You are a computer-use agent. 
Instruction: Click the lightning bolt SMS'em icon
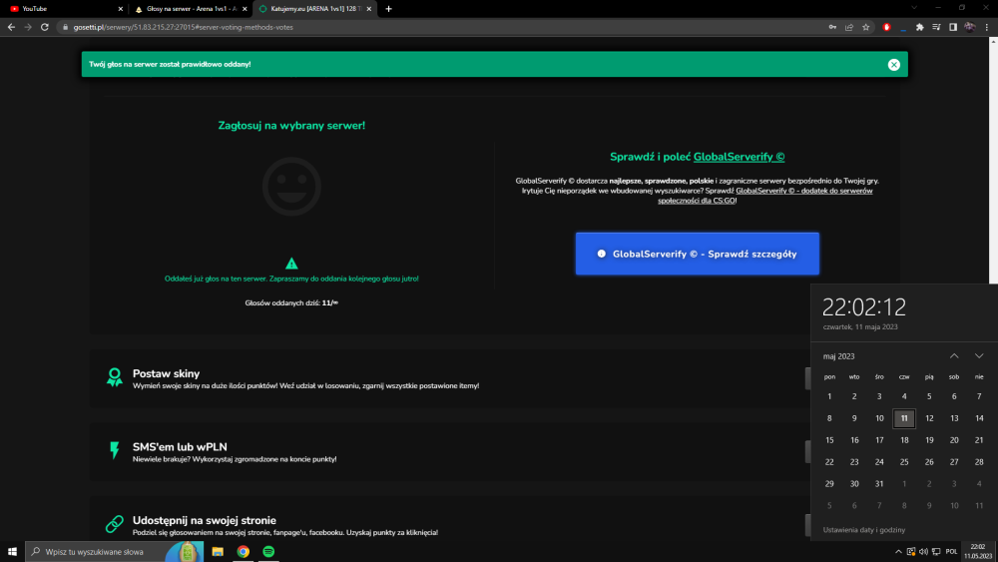(115, 450)
